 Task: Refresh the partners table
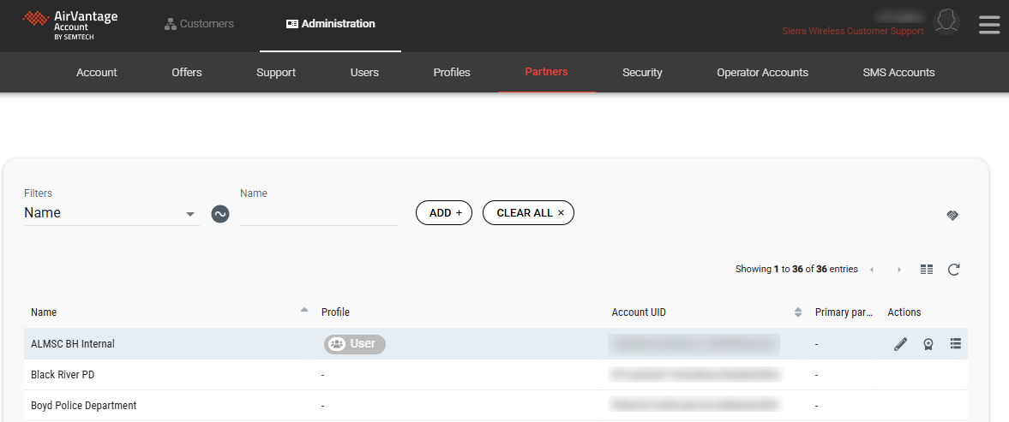953,270
